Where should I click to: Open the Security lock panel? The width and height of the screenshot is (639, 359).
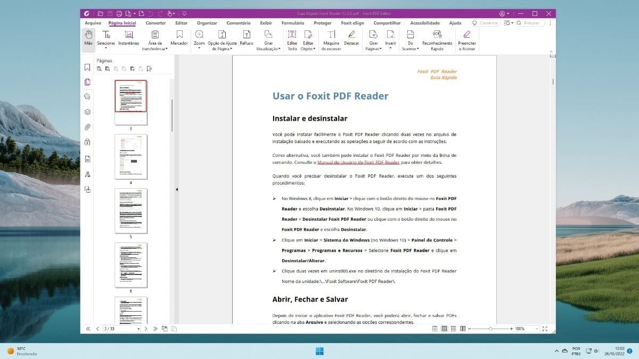pos(87,142)
